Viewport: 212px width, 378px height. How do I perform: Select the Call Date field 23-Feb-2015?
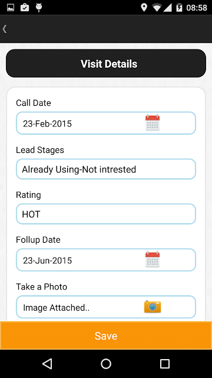coord(106,123)
